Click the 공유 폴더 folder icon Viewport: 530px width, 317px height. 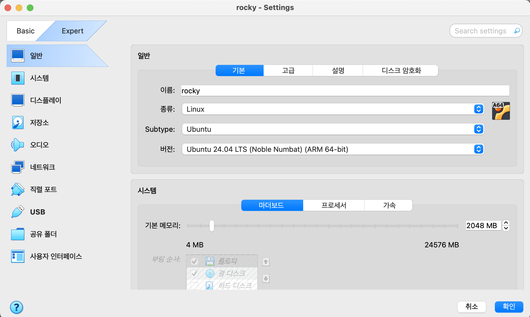coord(18,234)
